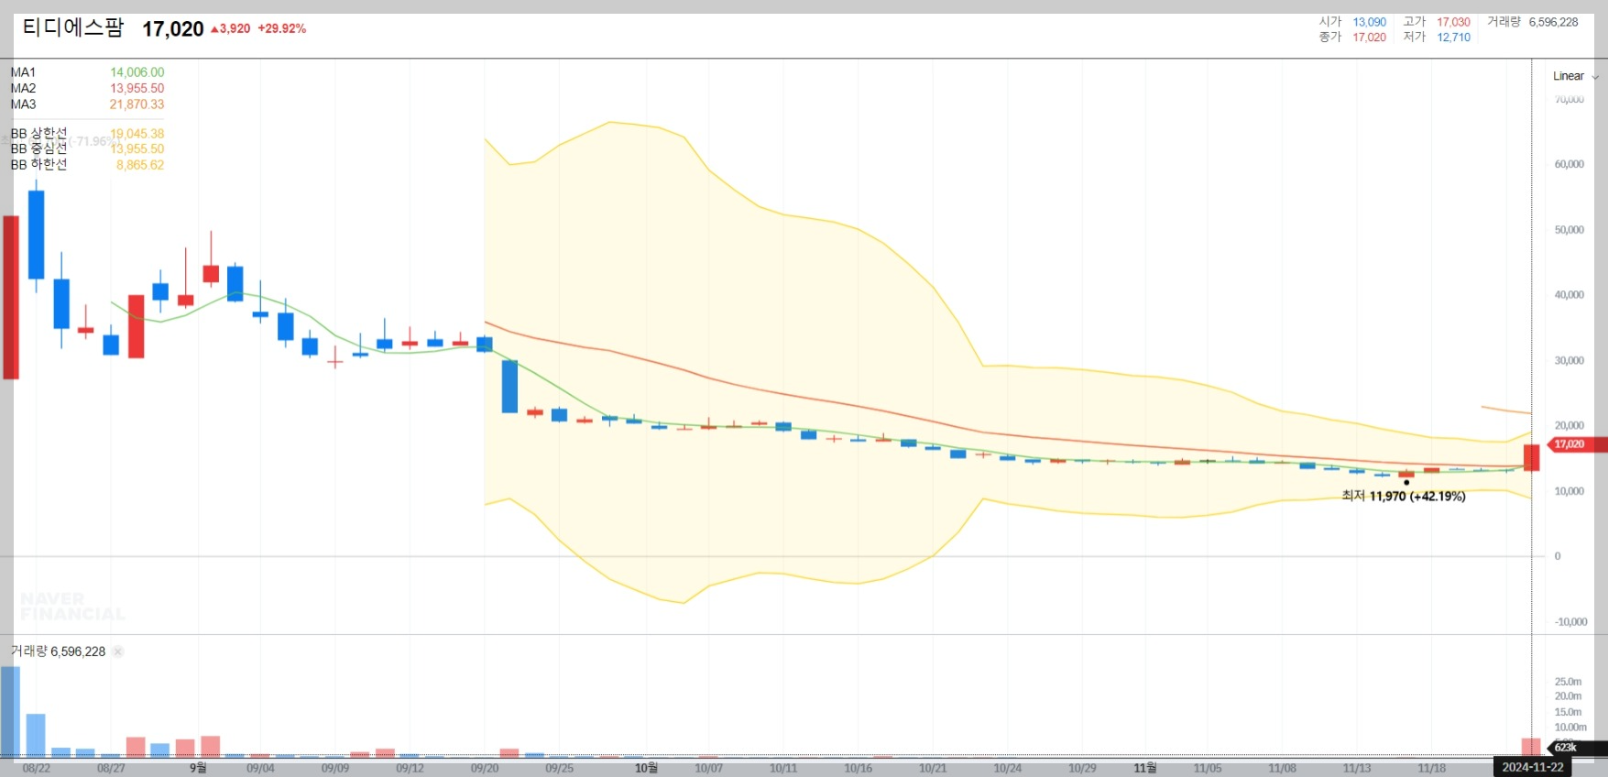Select the 30,000 price axis label
1608x777 pixels.
1570,361
